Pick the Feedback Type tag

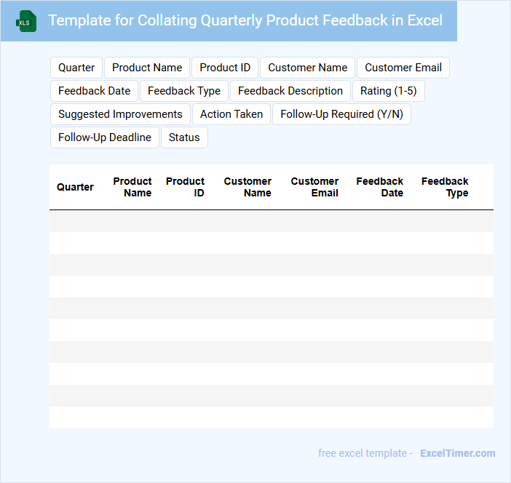pyautogui.click(x=184, y=91)
